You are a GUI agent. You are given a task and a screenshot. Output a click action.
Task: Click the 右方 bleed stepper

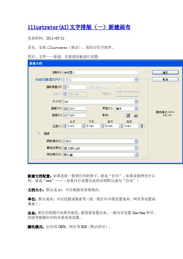[x=122, y=126]
